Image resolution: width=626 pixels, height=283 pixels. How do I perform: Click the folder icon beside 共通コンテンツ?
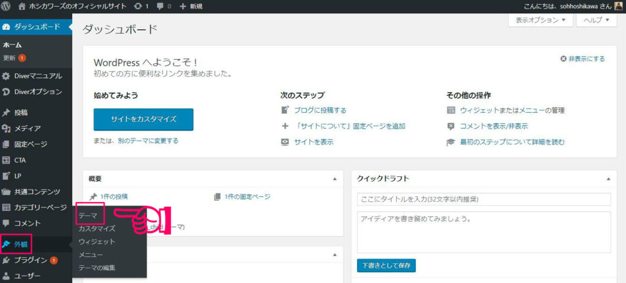(x=6, y=192)
